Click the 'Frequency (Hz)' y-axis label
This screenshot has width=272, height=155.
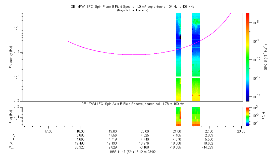point(11,57)
